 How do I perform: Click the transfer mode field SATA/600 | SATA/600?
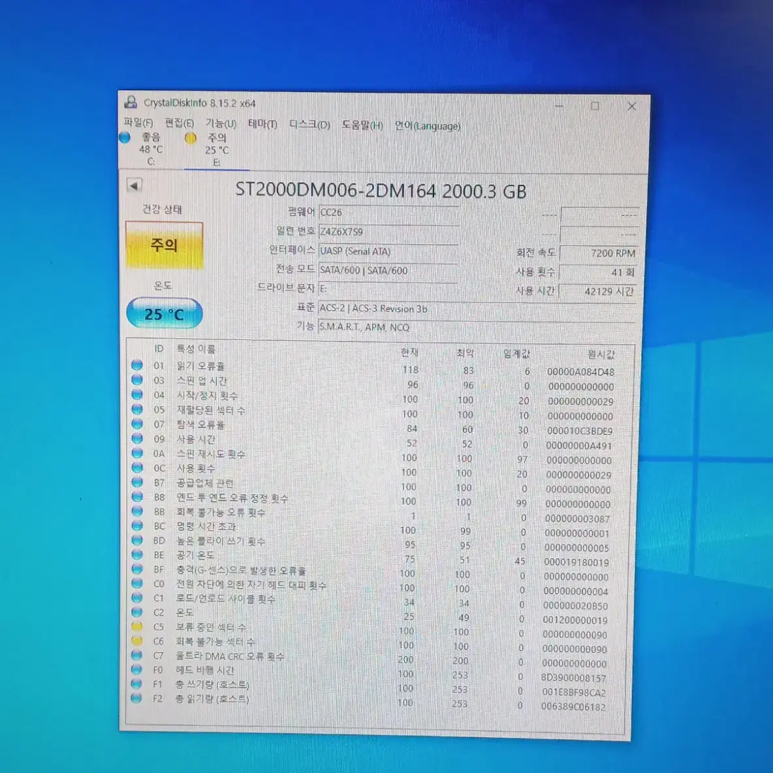(389, 270)
